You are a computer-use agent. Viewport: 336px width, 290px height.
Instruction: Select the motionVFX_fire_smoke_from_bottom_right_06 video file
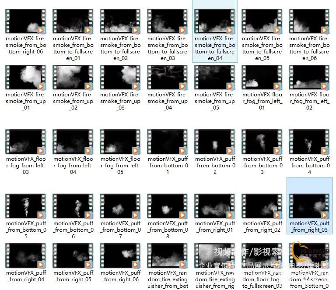(25, 21)
